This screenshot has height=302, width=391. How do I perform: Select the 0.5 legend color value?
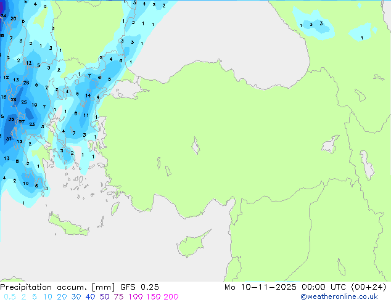(10, 297)
